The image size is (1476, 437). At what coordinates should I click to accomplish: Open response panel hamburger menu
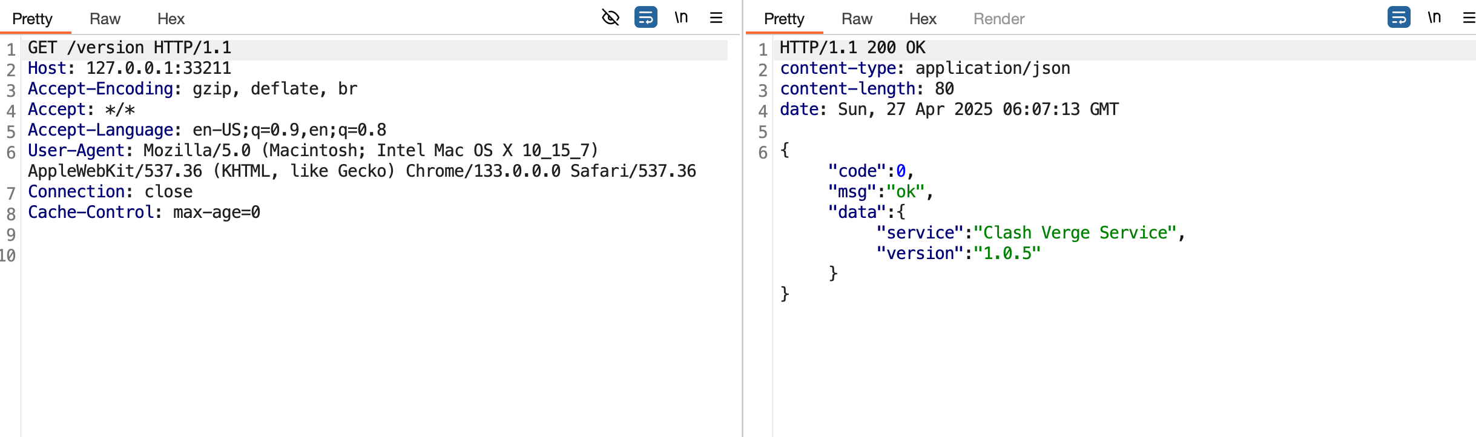click(1469, 18)
